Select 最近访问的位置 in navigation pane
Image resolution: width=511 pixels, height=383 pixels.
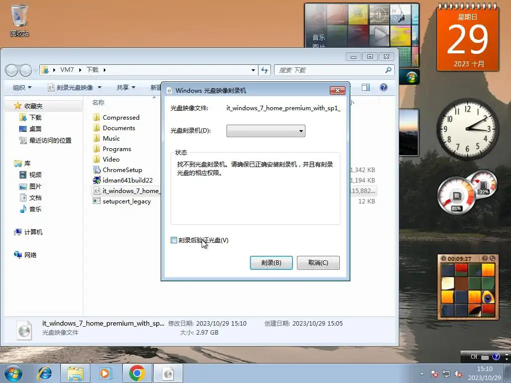(x=45, y=140)
